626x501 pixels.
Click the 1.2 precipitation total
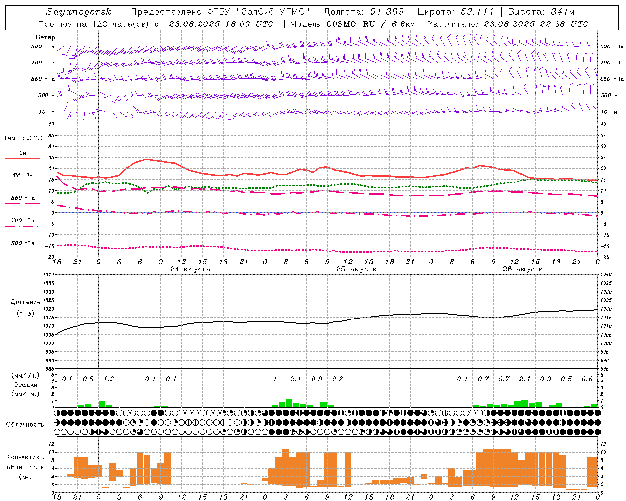point(109,379)
